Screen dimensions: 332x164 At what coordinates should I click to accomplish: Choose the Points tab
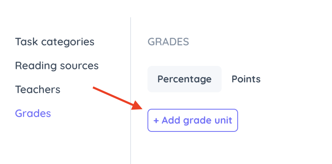click(246, 79)
